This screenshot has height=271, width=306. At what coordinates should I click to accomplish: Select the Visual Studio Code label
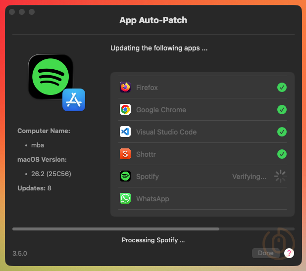tap(166, 132)
